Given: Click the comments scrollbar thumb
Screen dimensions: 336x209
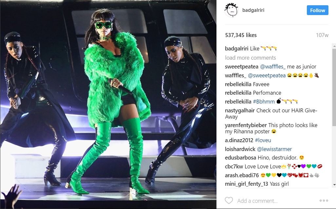Looking at the screenshot, I should 334,87.
